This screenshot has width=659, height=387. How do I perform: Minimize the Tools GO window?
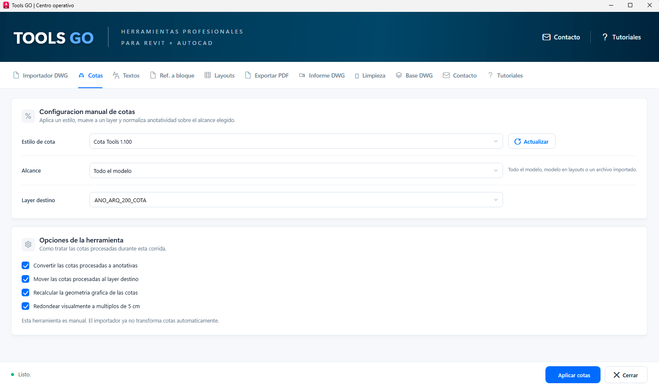tap(611, 6)
